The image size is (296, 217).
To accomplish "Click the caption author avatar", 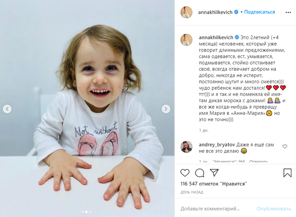I will [x=187, y=40].
